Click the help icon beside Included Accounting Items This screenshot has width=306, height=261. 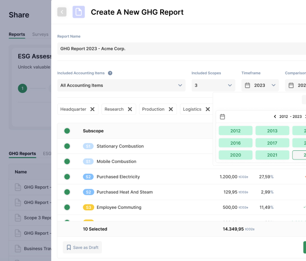[110, 73]
